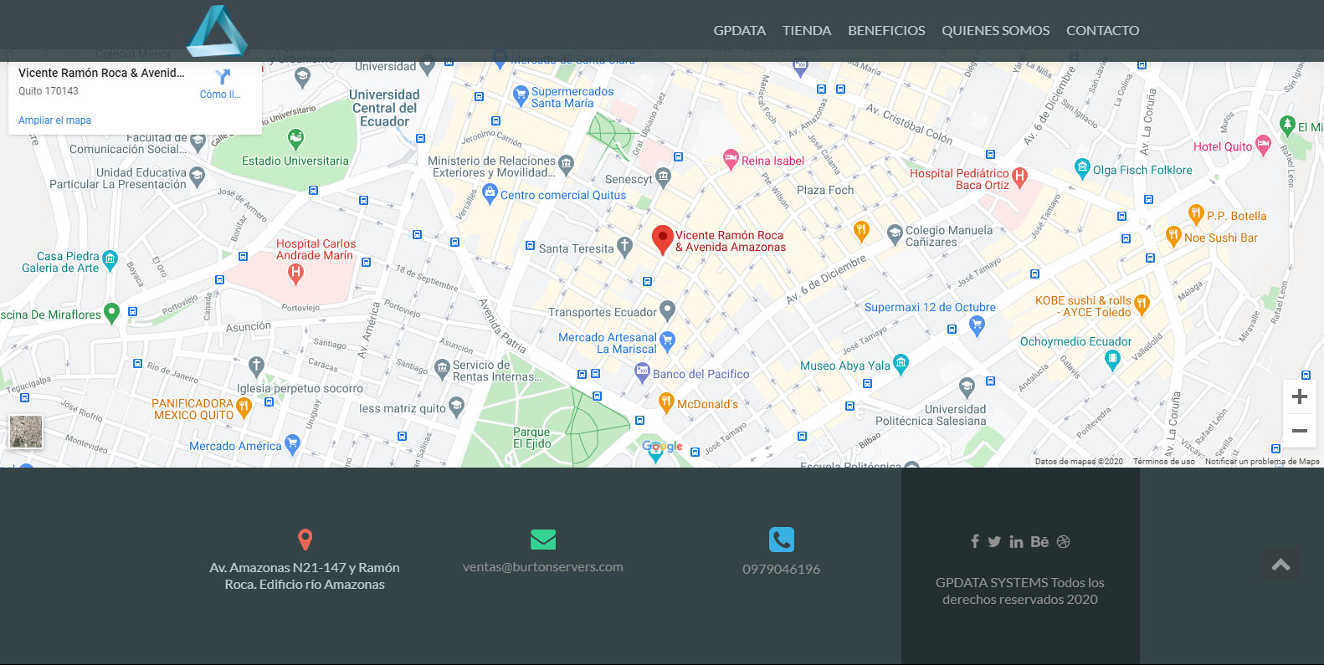Screen dimensions: 1324x665
Task: Select the Centro comercial Quitus pin
Action: coord(490,193)
